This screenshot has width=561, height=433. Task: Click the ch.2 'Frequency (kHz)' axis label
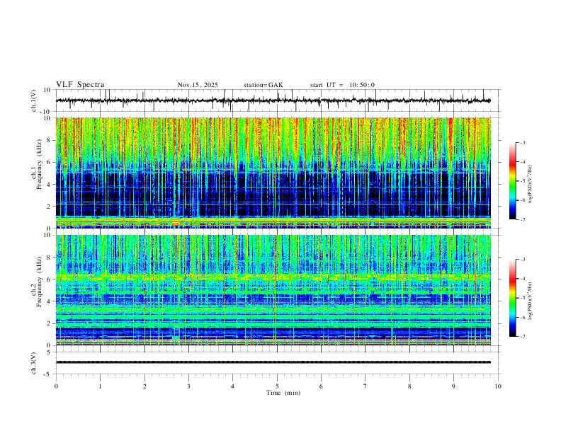(x=39, y=281)
